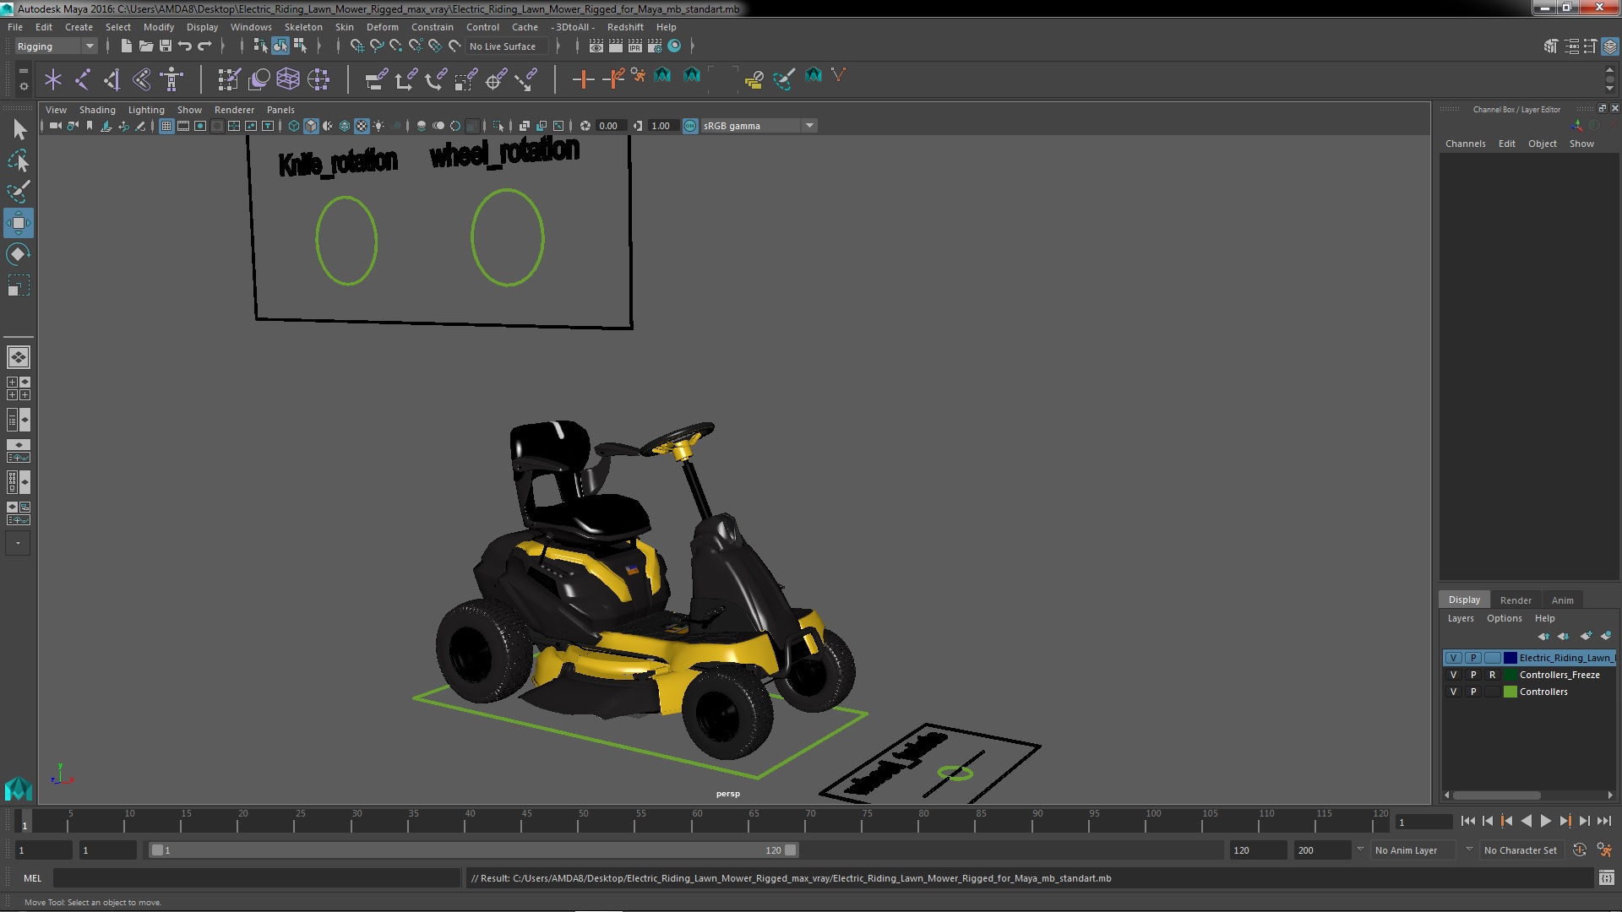
Task: Toggle Auto Keyframe button near Character Set
Action: coord(1579,850)
